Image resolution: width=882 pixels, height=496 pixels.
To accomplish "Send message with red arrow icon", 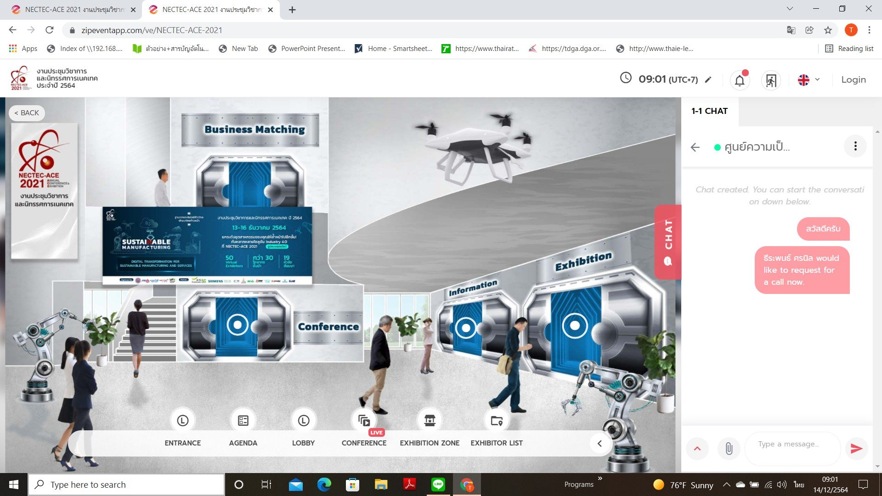I will (x=856, y=448).
